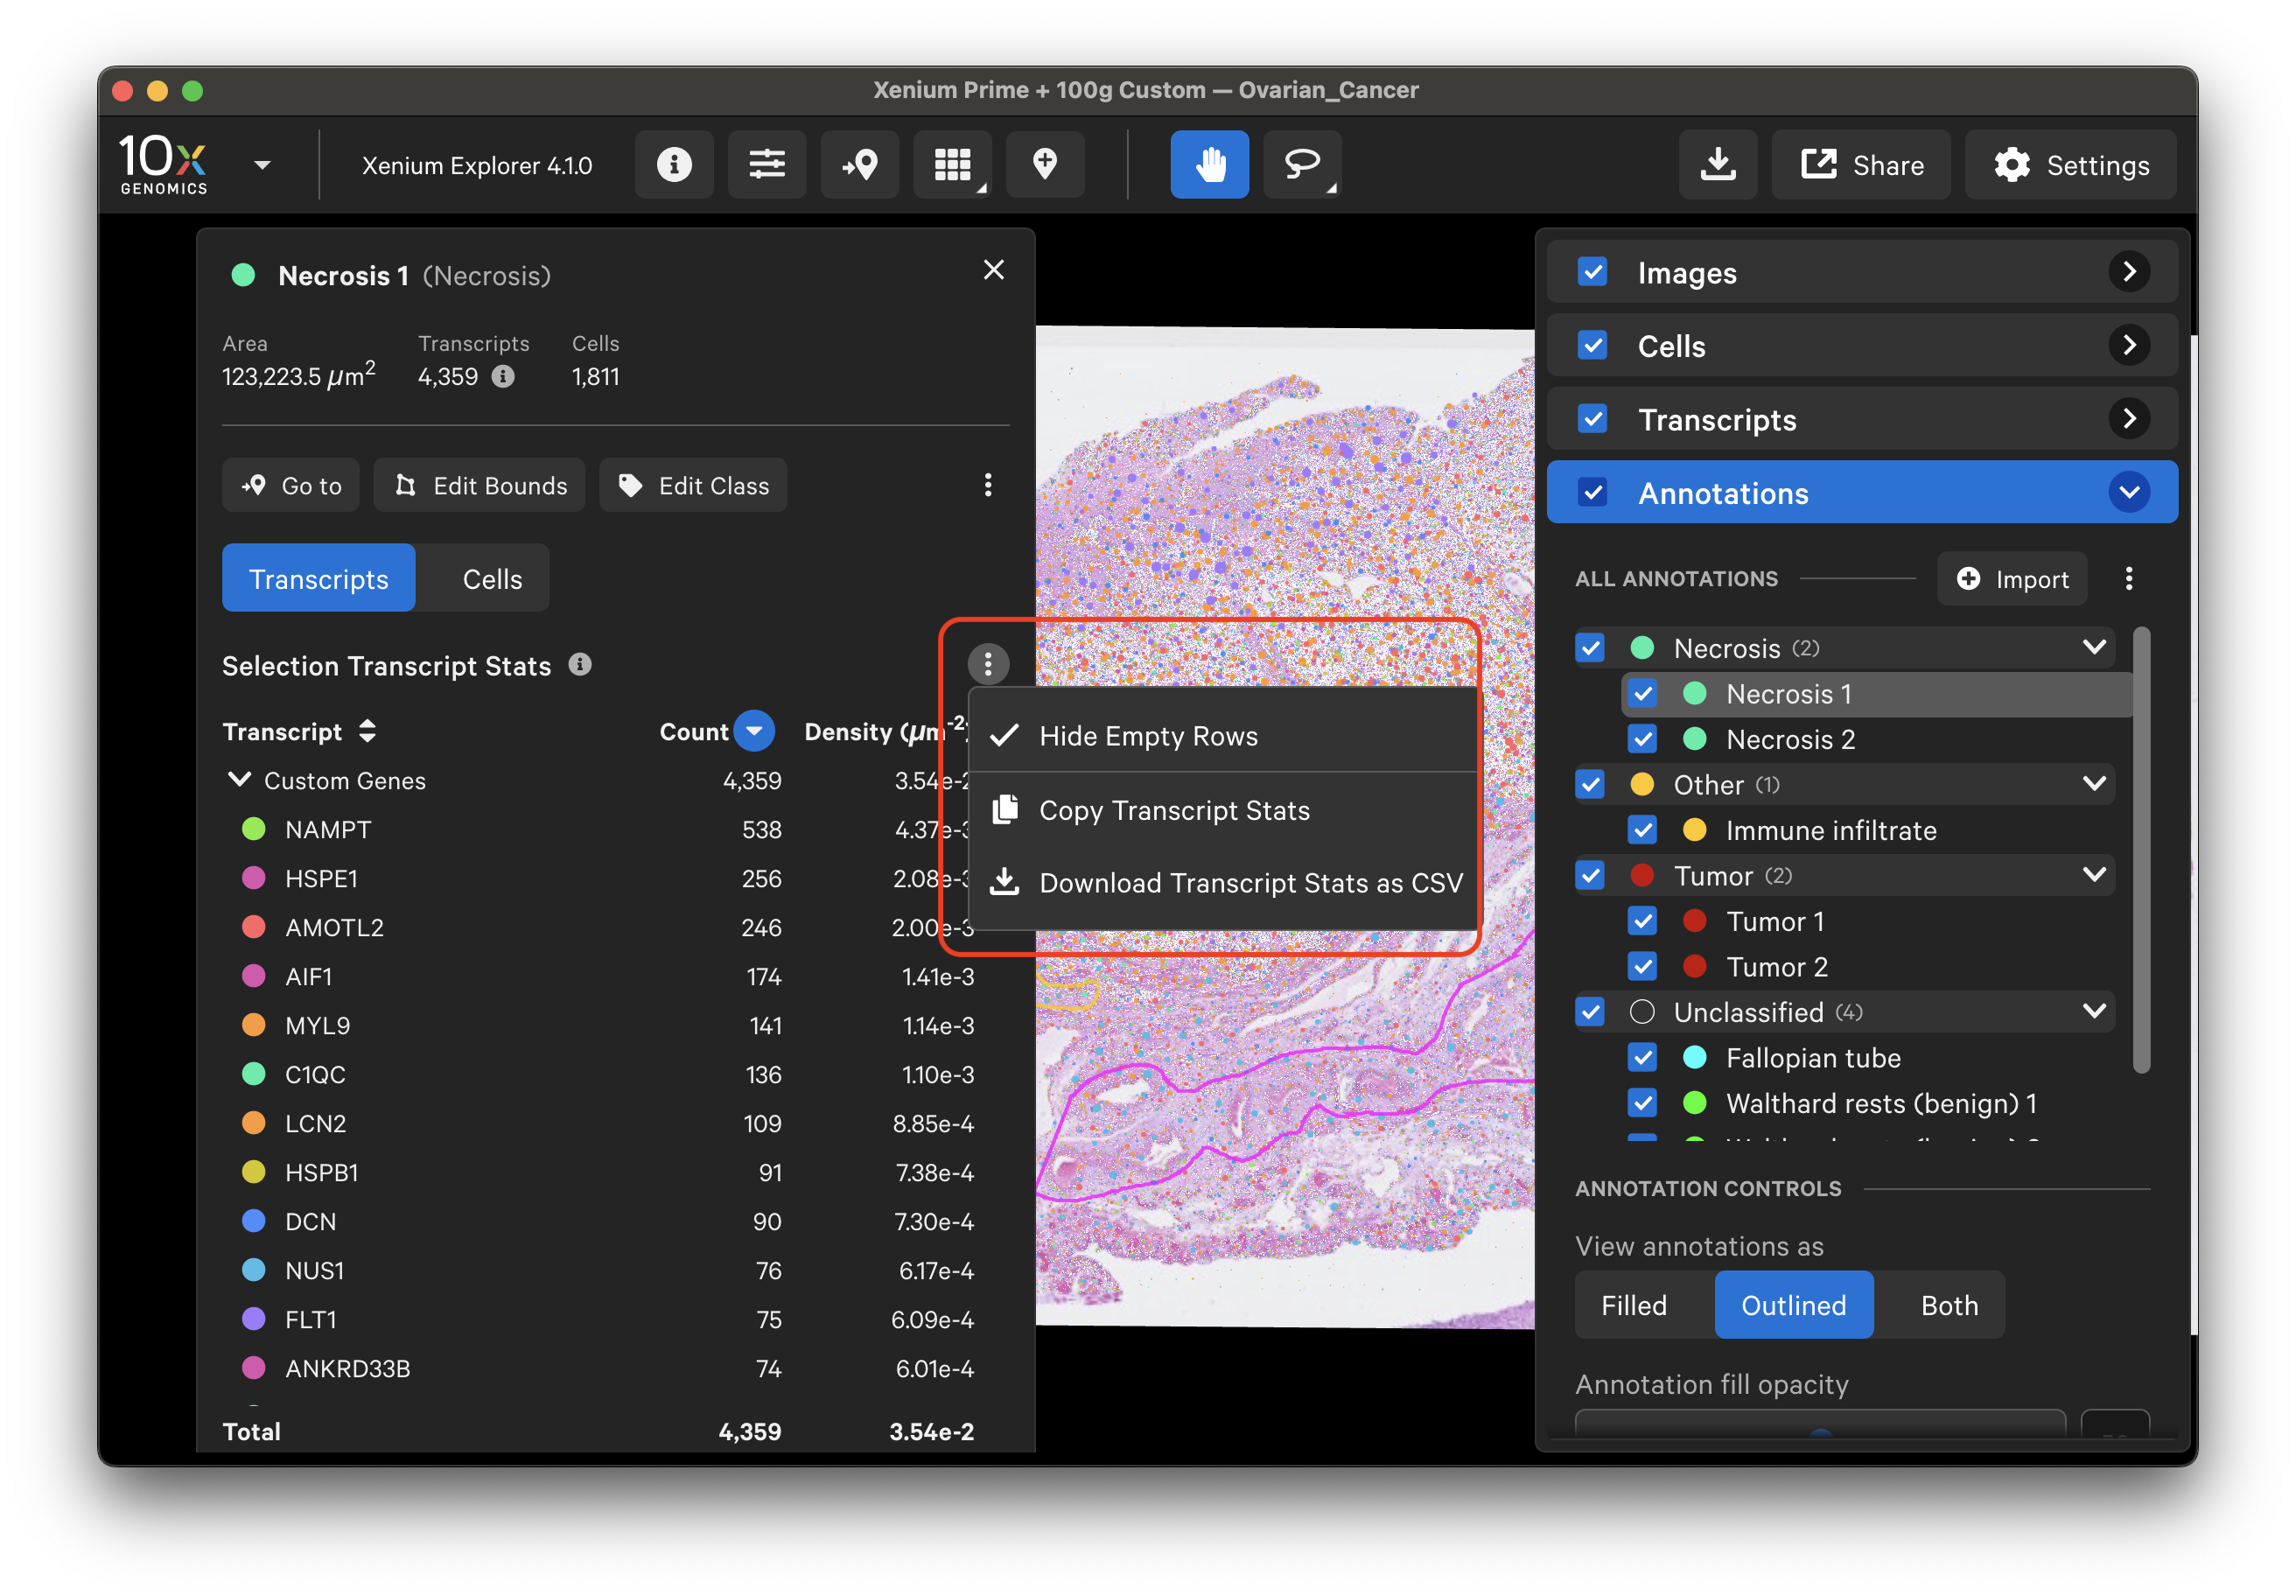Select the Filled annotation view option

(1634, 1305)
